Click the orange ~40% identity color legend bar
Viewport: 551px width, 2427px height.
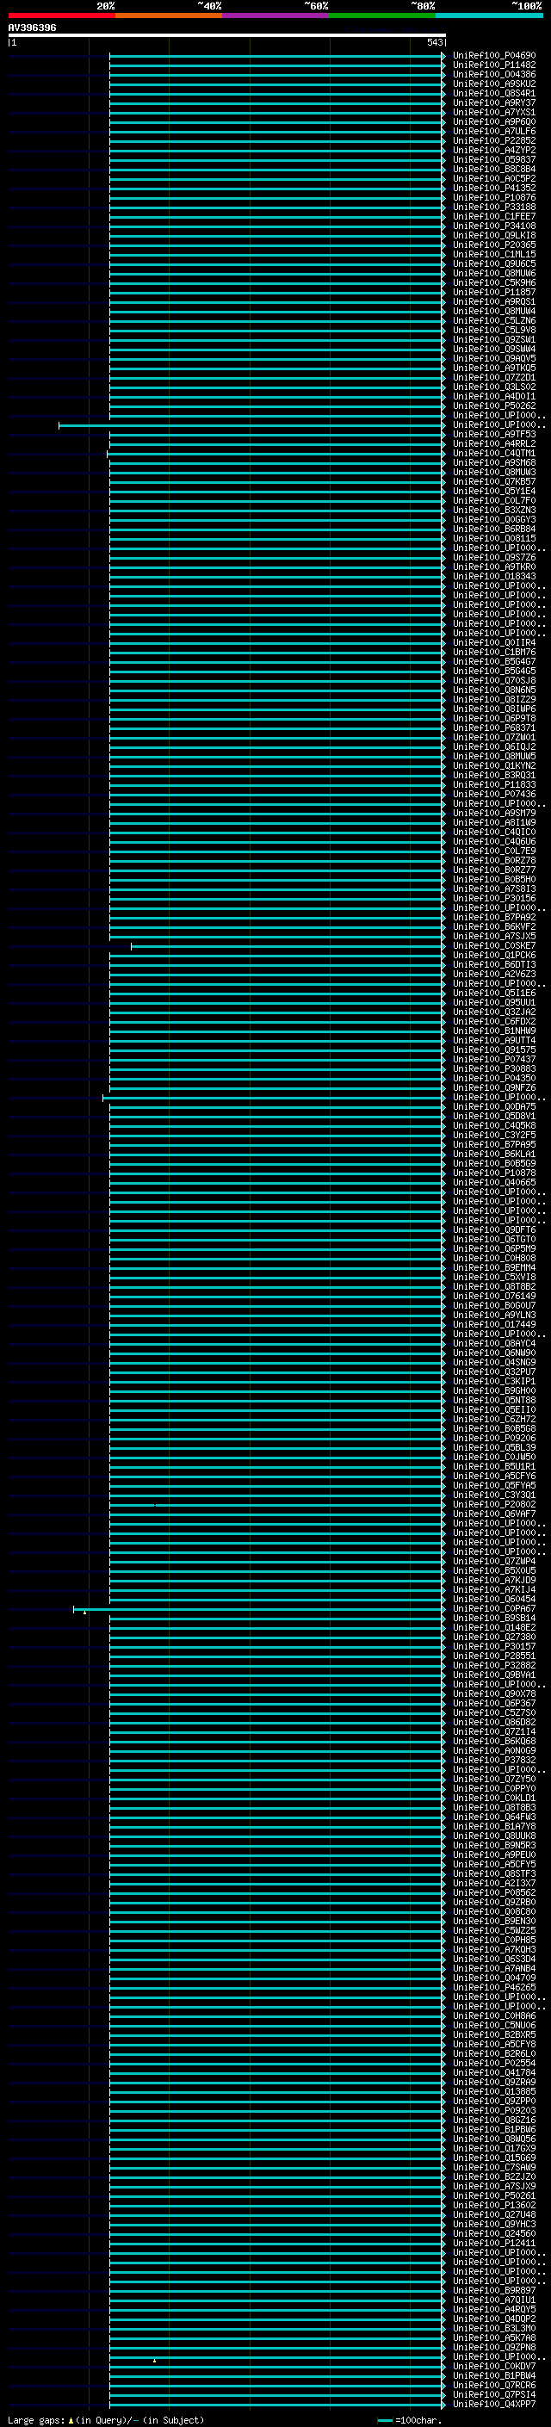tap(169, 16)
